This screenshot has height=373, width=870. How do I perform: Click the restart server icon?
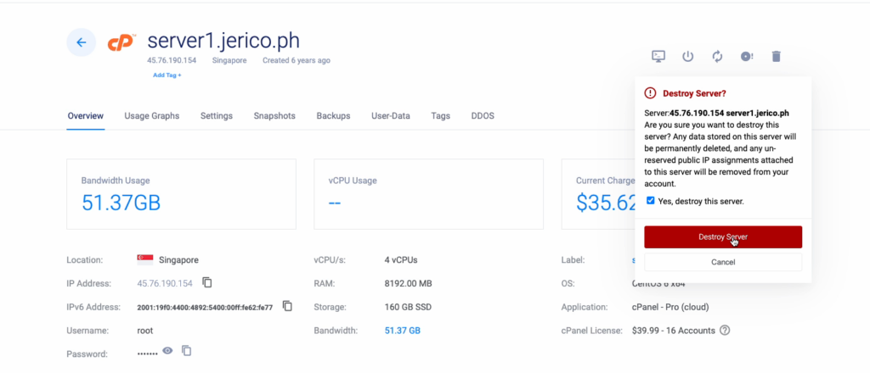point(717,56)
